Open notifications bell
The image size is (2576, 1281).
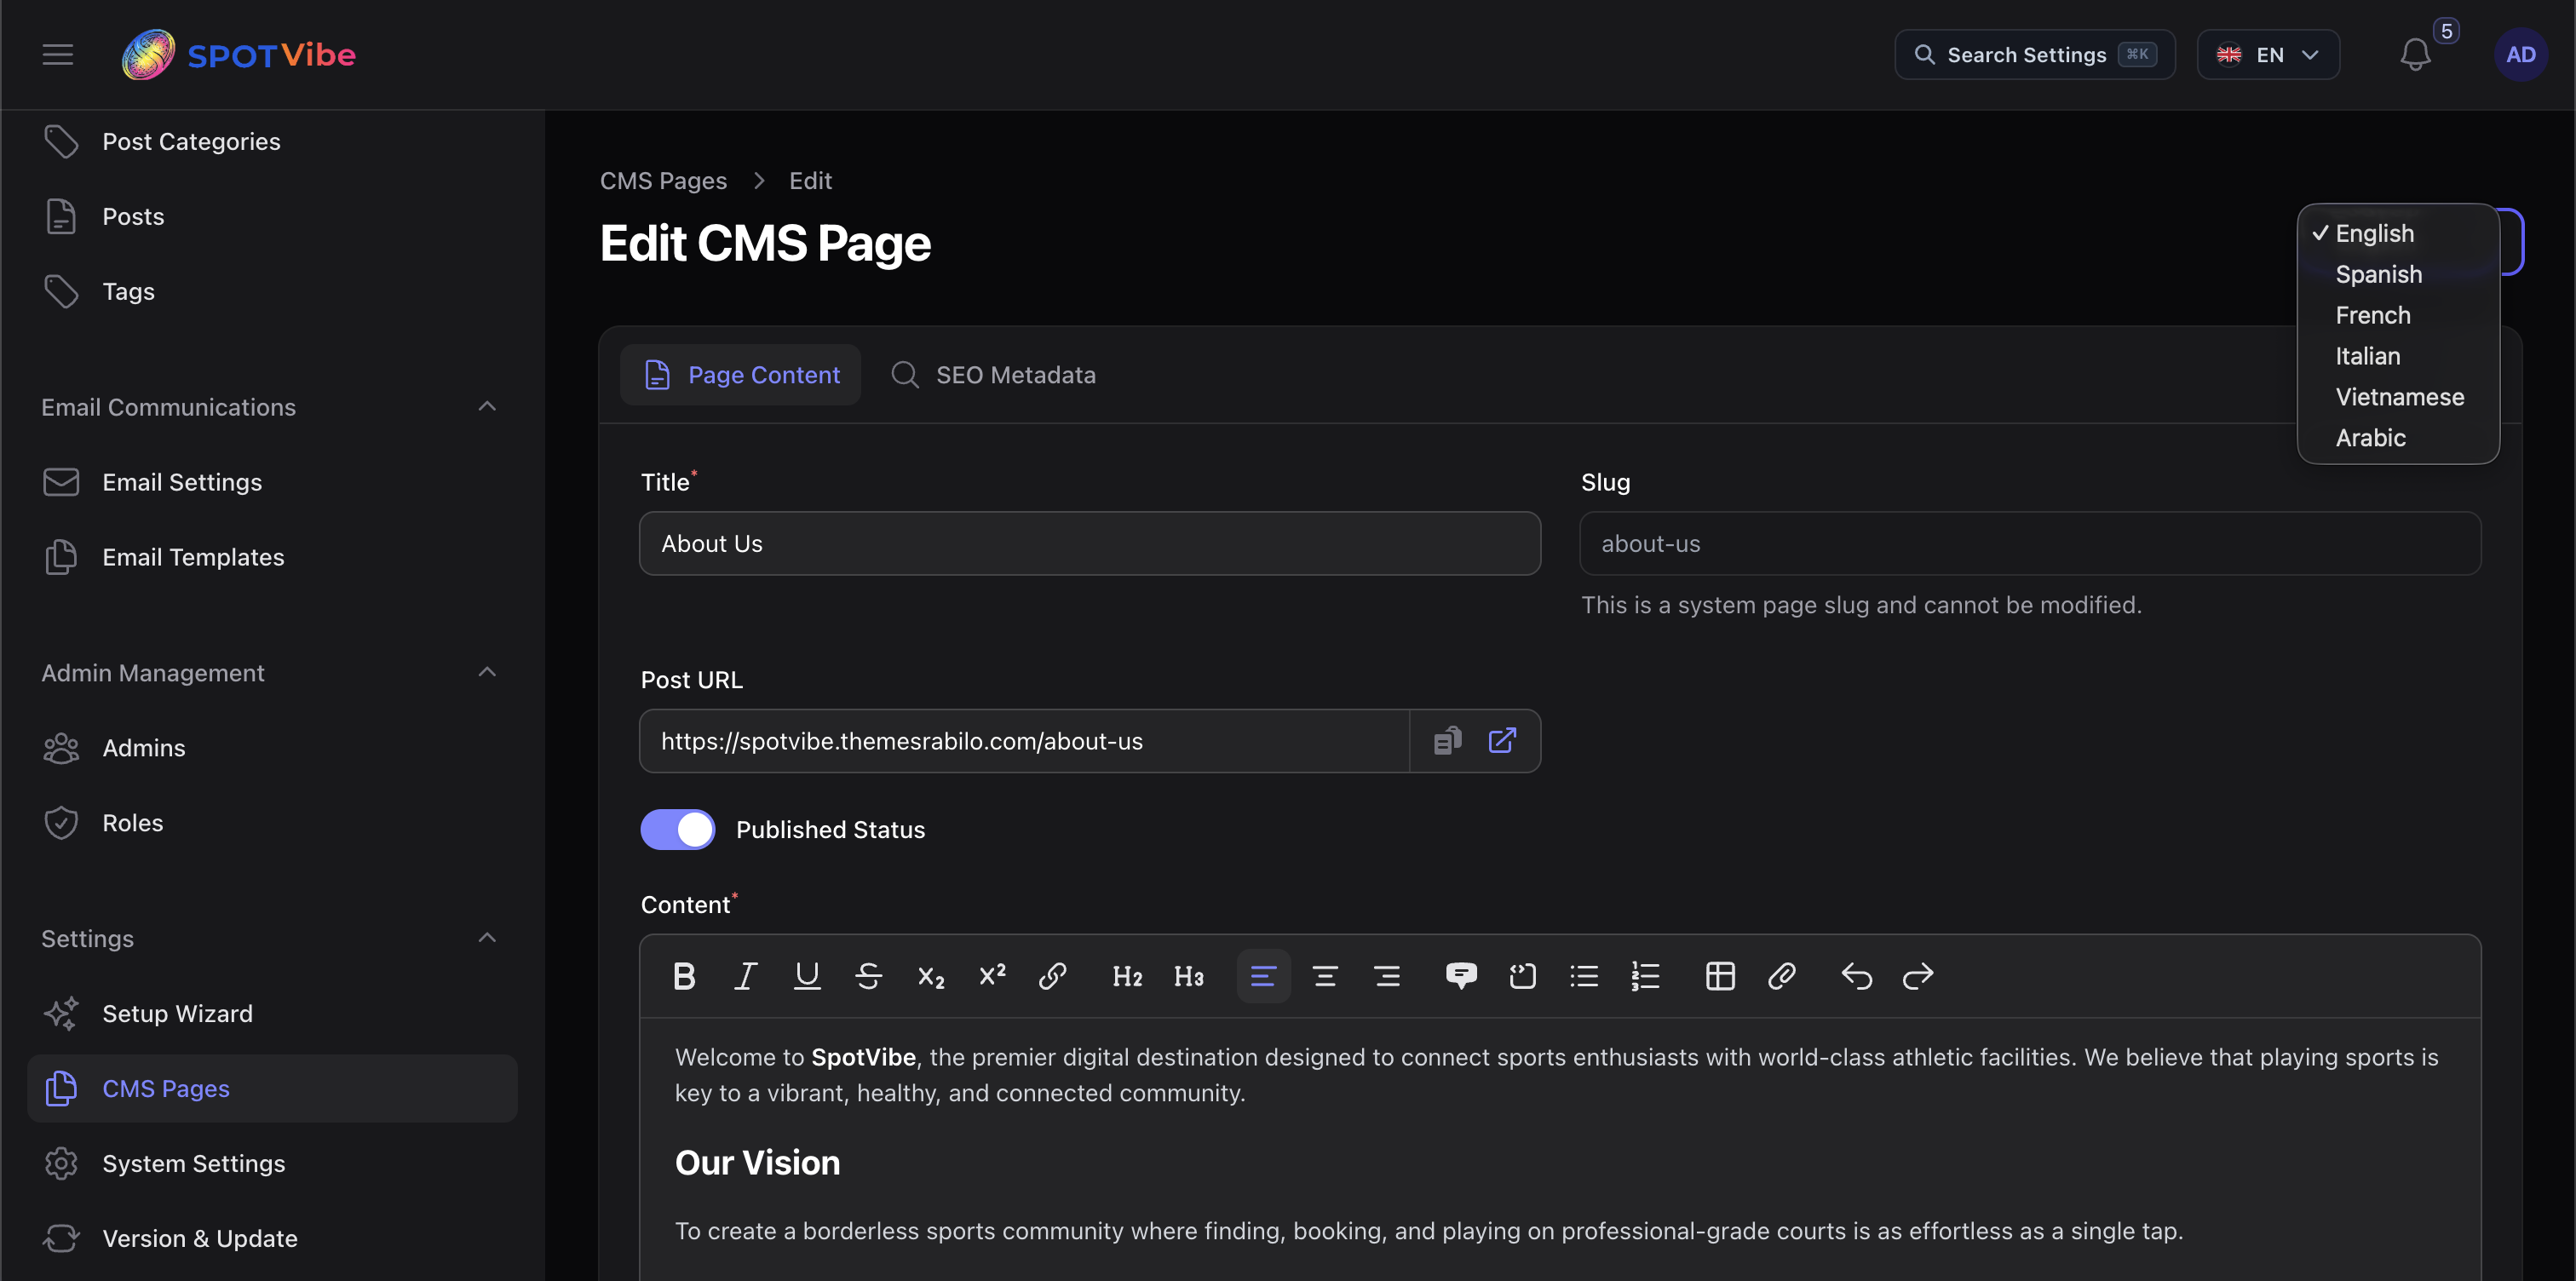(2415, 55)
